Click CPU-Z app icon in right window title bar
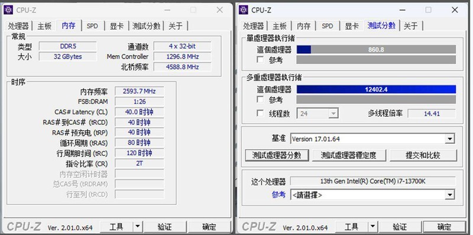The image size is (473, 235). coord(244,10)
